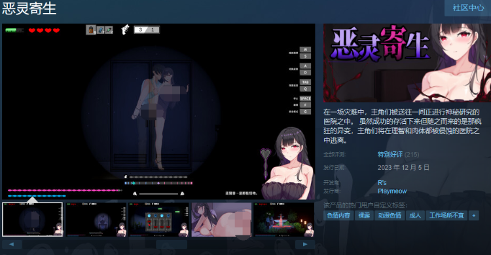Click the game description paragraph starting 在一场灾难中

click(x=403, y=126)
